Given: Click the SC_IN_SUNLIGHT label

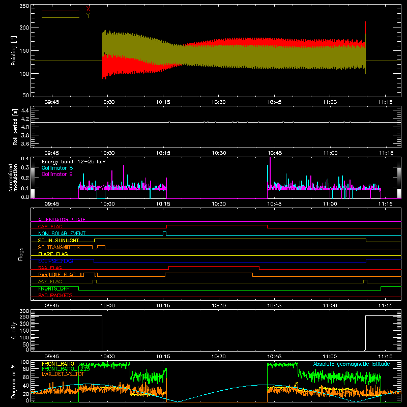Looking at the screenshot, I should point(59,240).
